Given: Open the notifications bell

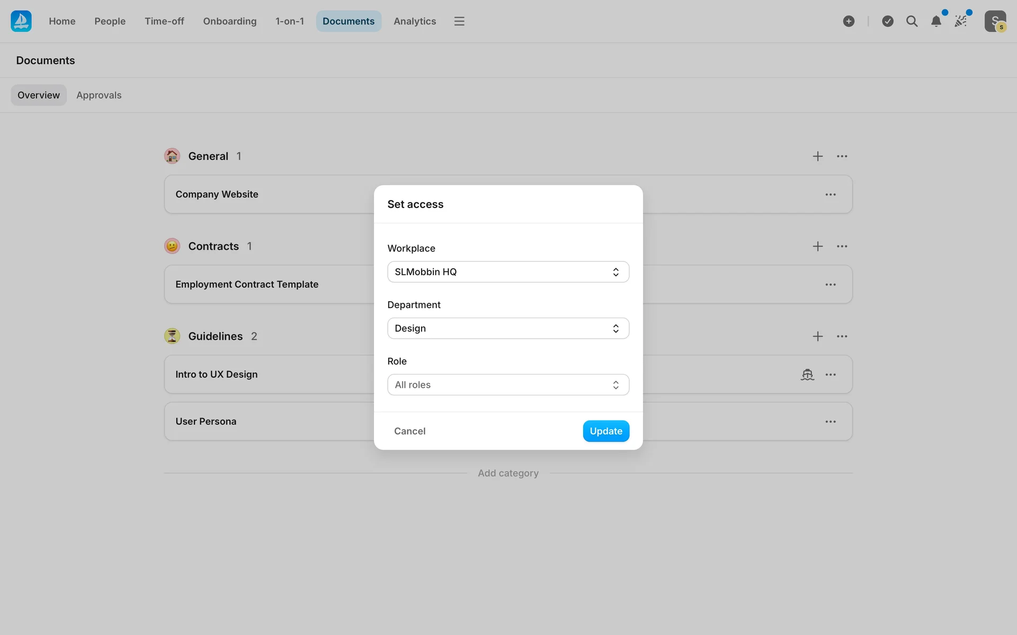Looking at the screenshot, I should click(x=936, y=21).
